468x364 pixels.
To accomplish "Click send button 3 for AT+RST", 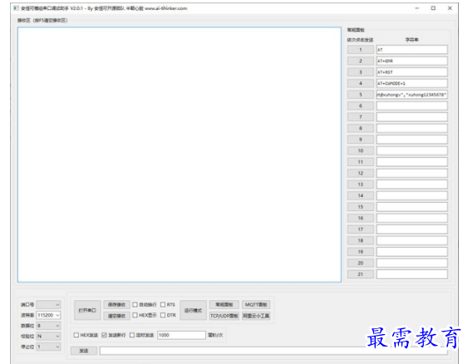I will coord(361,72).
